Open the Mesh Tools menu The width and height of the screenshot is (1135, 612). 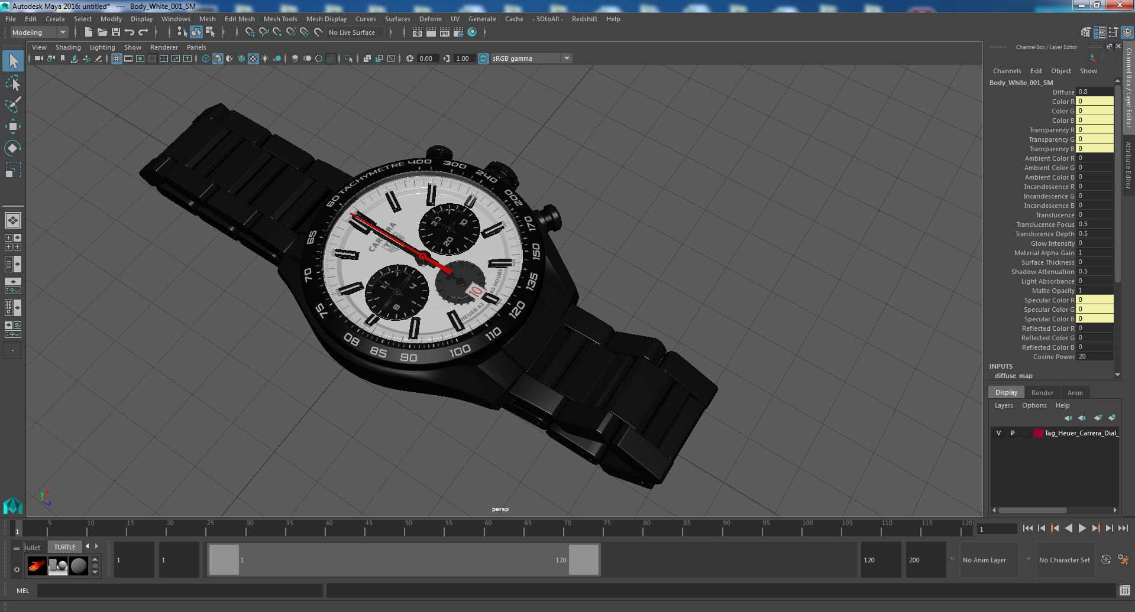(280, 19)
